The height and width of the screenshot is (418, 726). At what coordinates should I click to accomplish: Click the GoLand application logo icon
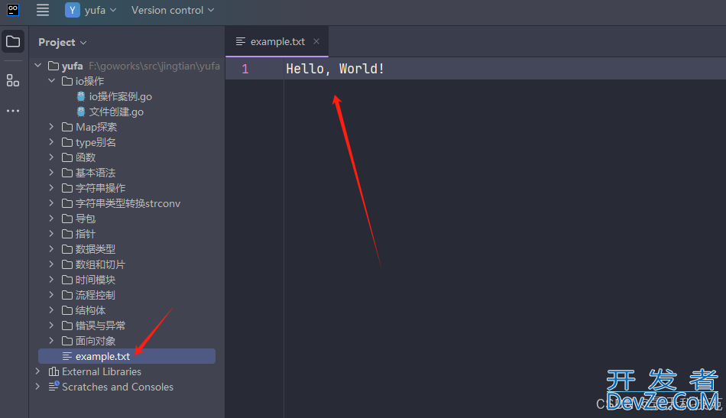tap(13, 10)
